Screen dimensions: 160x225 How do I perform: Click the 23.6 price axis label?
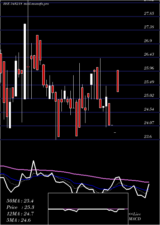click(x=148, y=137)
